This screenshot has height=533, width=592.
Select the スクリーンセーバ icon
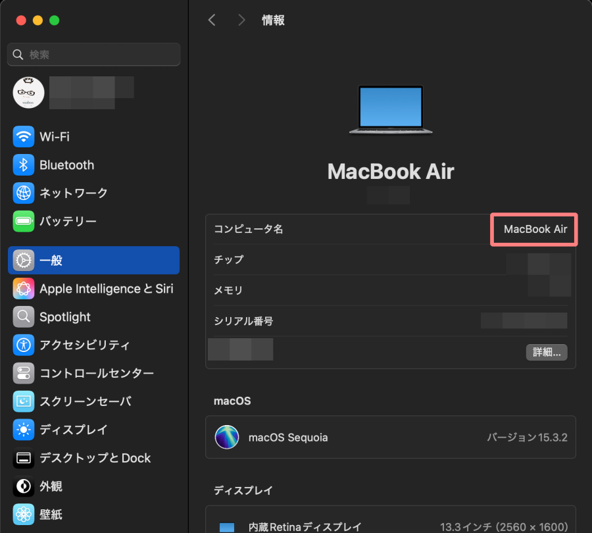tap(24, 401)
